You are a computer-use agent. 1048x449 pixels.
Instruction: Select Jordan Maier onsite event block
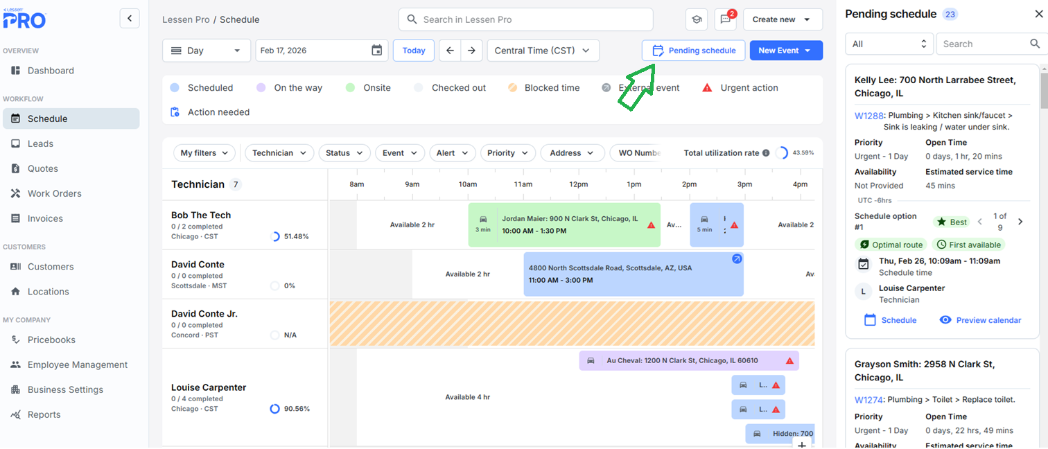[568, 224]
